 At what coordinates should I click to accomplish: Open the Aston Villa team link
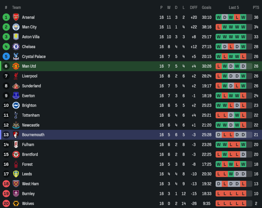(31, 37)
